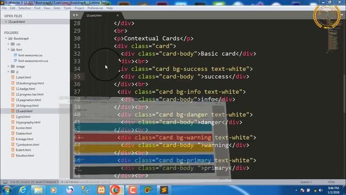
Task: Open the Project menu
Action: click(x=79, y=8)
